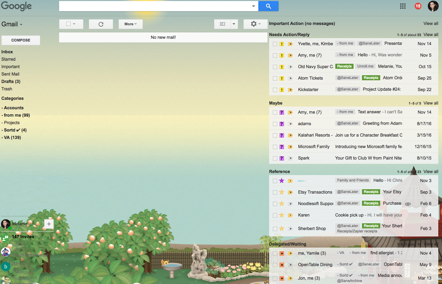Tick the Old Navy Super Cash checkbox
Image resolution: width=442 pixels, height=284 pixels.
point(275,67)
